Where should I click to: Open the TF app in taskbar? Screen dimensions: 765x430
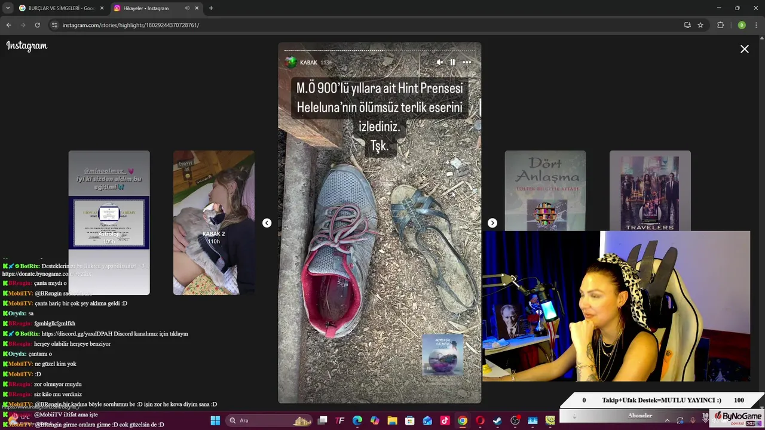click(x=340, y=421)
